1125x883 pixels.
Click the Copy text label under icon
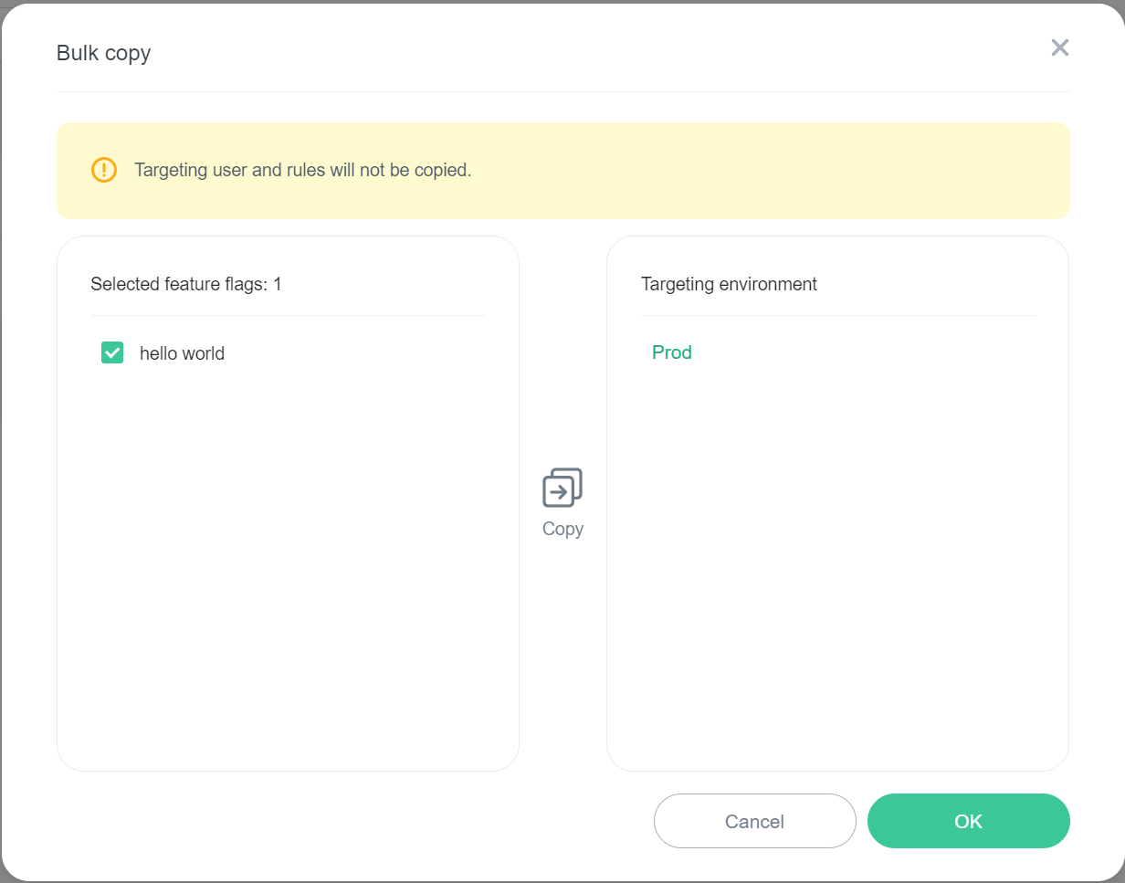[562, 529]
